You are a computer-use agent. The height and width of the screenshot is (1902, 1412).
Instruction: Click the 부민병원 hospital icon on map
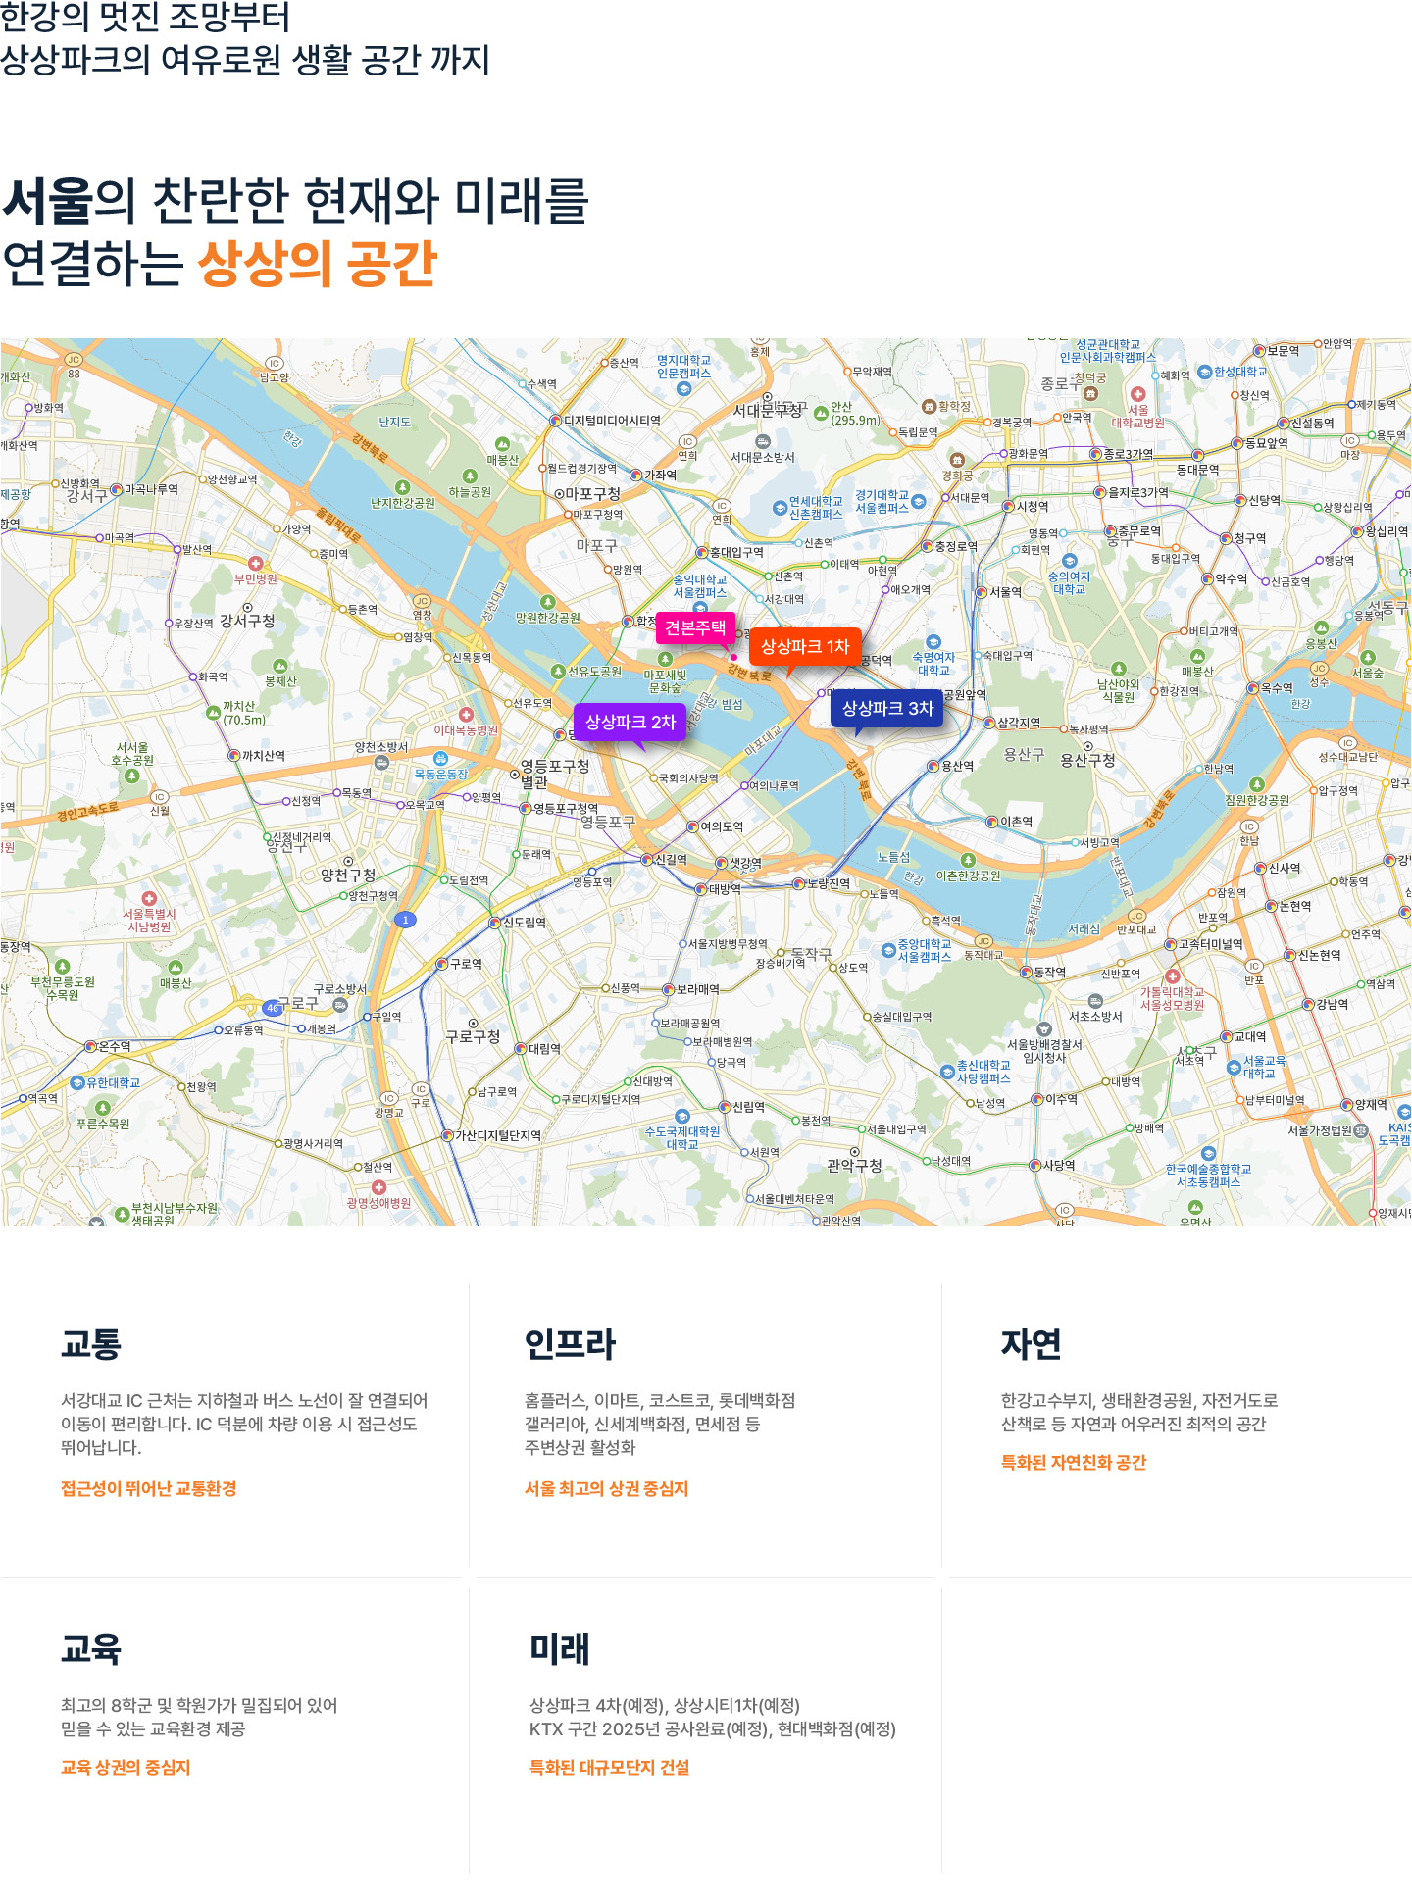(256, 564)
